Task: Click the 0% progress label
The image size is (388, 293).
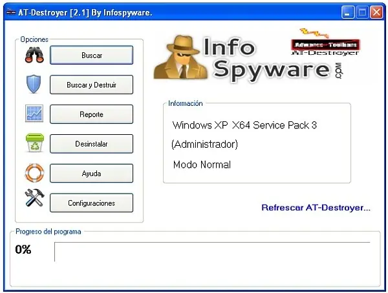Action: 23,249
